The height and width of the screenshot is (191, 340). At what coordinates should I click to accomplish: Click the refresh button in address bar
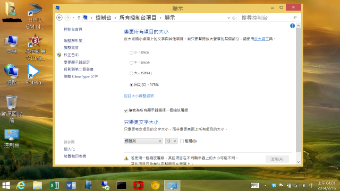click(234, 18)
